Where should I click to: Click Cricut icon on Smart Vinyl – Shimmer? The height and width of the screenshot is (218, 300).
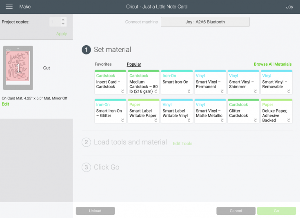pyautogui.click(x=255, y=91)
